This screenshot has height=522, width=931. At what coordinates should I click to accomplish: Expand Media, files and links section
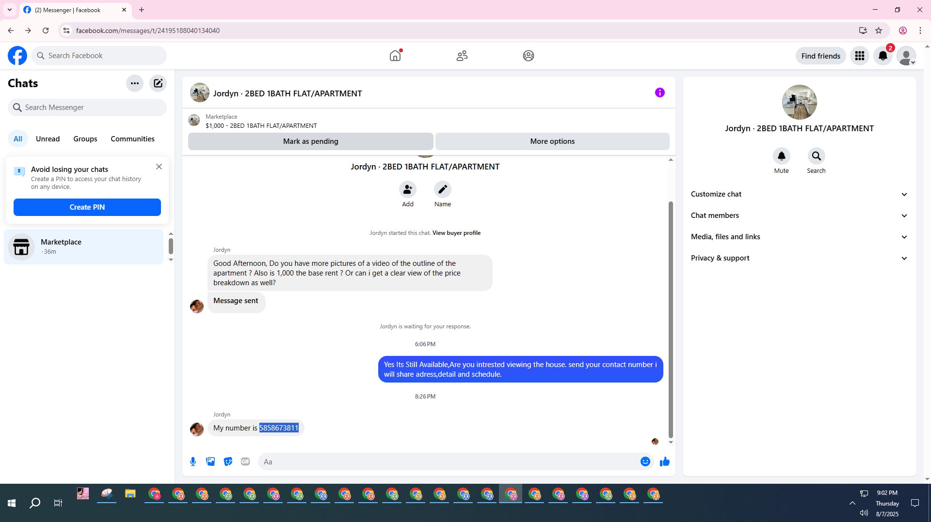point(799,237)
